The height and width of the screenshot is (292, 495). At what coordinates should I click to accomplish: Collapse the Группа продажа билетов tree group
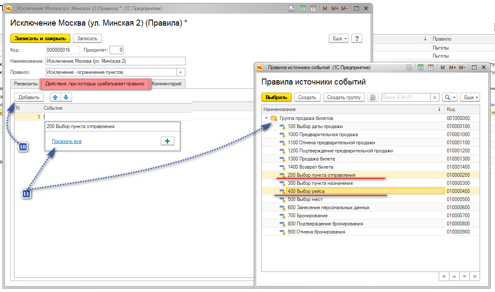(x=266, y=118)
